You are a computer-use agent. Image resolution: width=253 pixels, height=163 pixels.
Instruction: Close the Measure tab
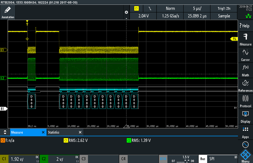point(43,132)
